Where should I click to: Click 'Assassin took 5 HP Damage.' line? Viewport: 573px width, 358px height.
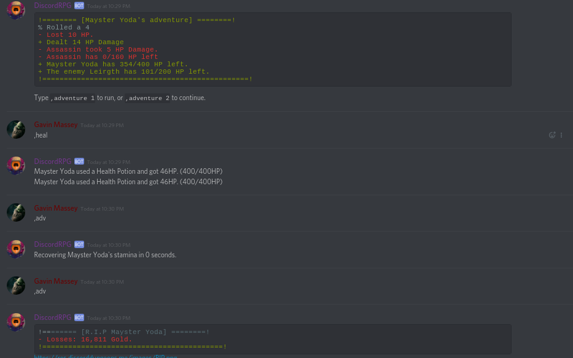click(98, 49)
